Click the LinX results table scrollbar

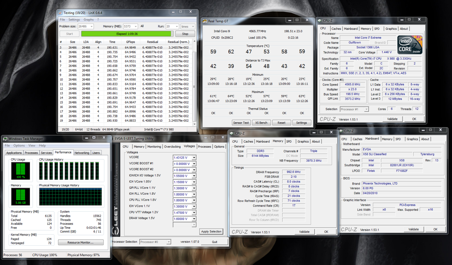point(194,82)
